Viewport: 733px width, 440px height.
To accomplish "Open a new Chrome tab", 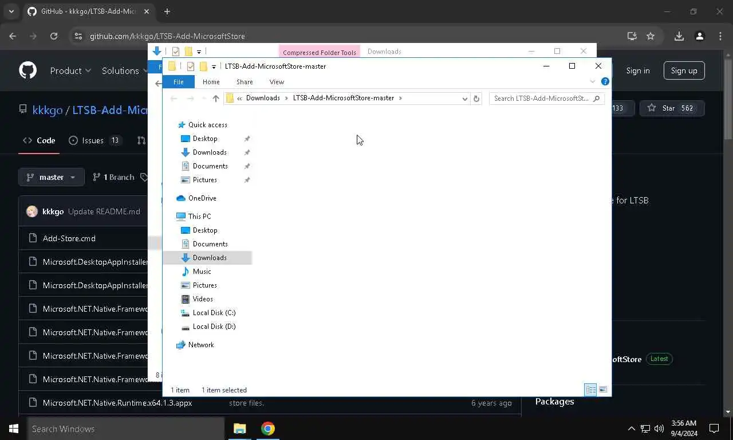I will coord(167,11).
